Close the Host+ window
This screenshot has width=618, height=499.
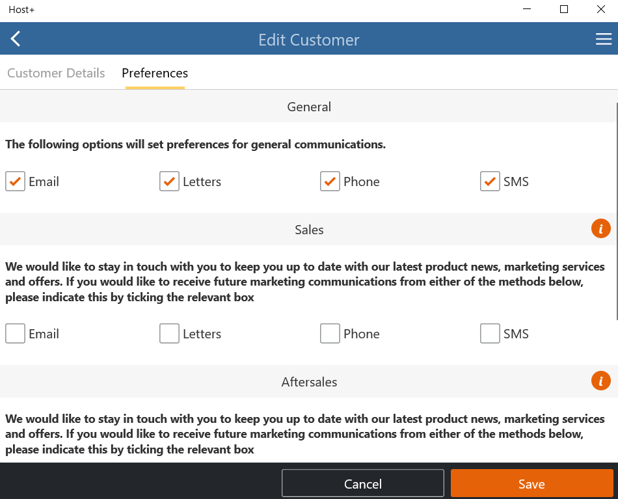click(600, 9)
